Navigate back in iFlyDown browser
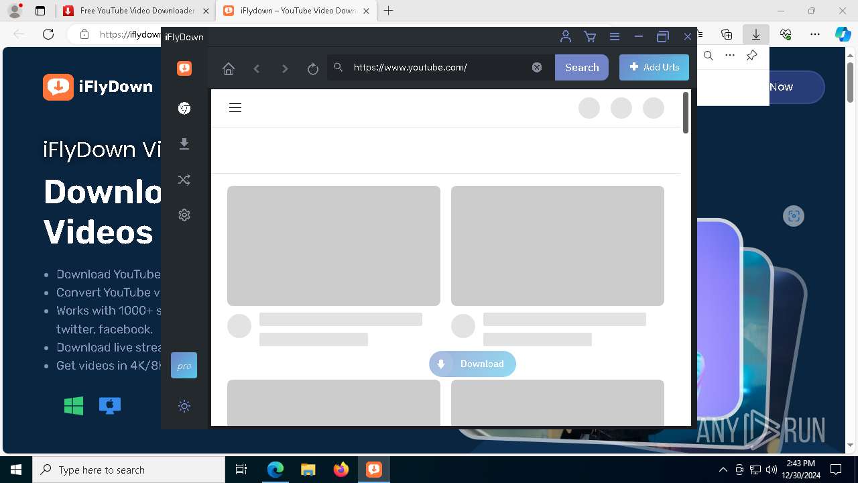Viewport: 858px width, 483px height. (257, 68)
